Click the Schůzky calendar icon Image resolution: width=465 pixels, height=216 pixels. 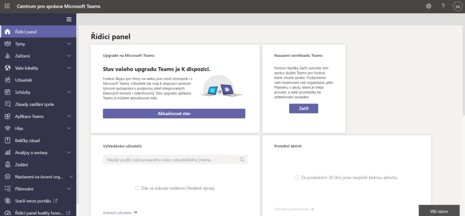(x=8, y=92)
